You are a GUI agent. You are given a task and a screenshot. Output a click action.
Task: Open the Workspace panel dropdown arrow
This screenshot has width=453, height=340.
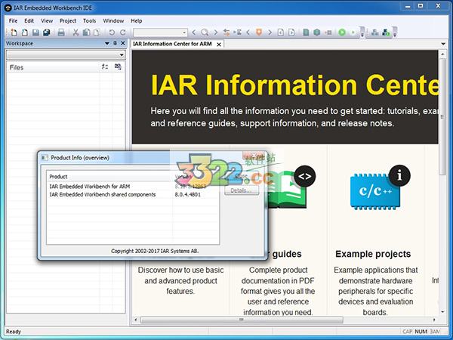pyautogui.click(x=106, y=44)
